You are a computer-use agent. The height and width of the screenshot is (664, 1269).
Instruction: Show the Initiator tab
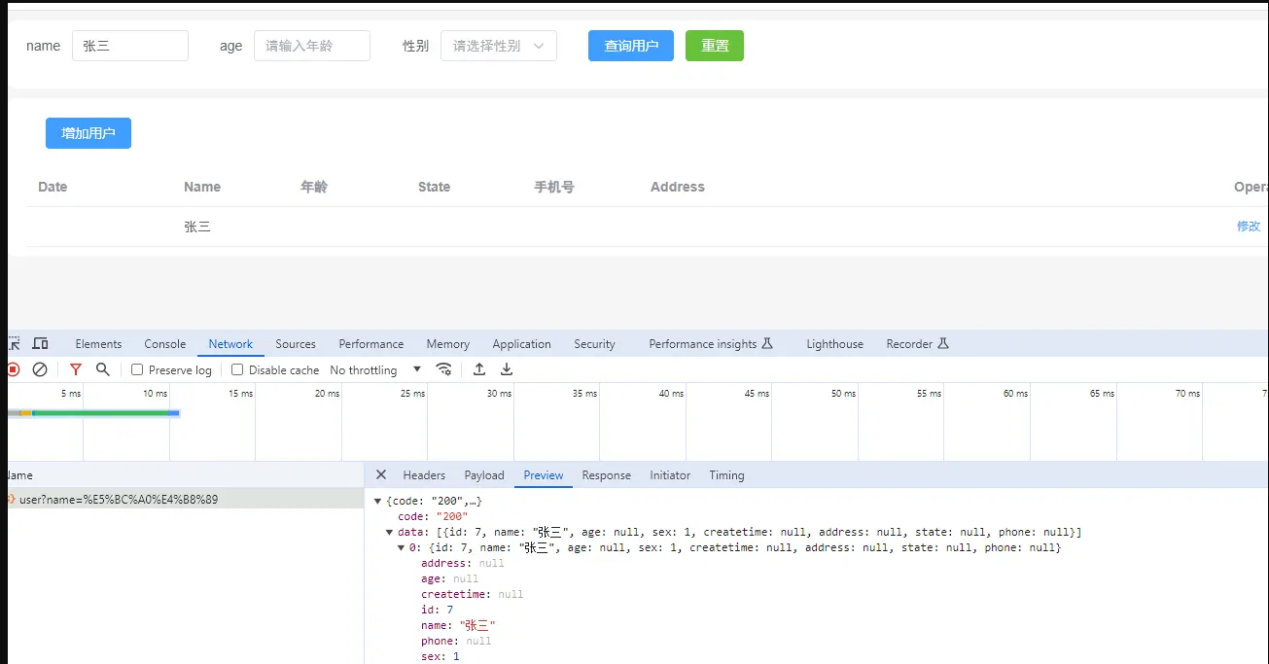tap(670, 474)
